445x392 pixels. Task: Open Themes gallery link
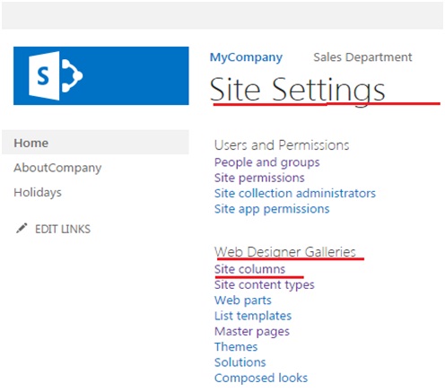[236, 347]
